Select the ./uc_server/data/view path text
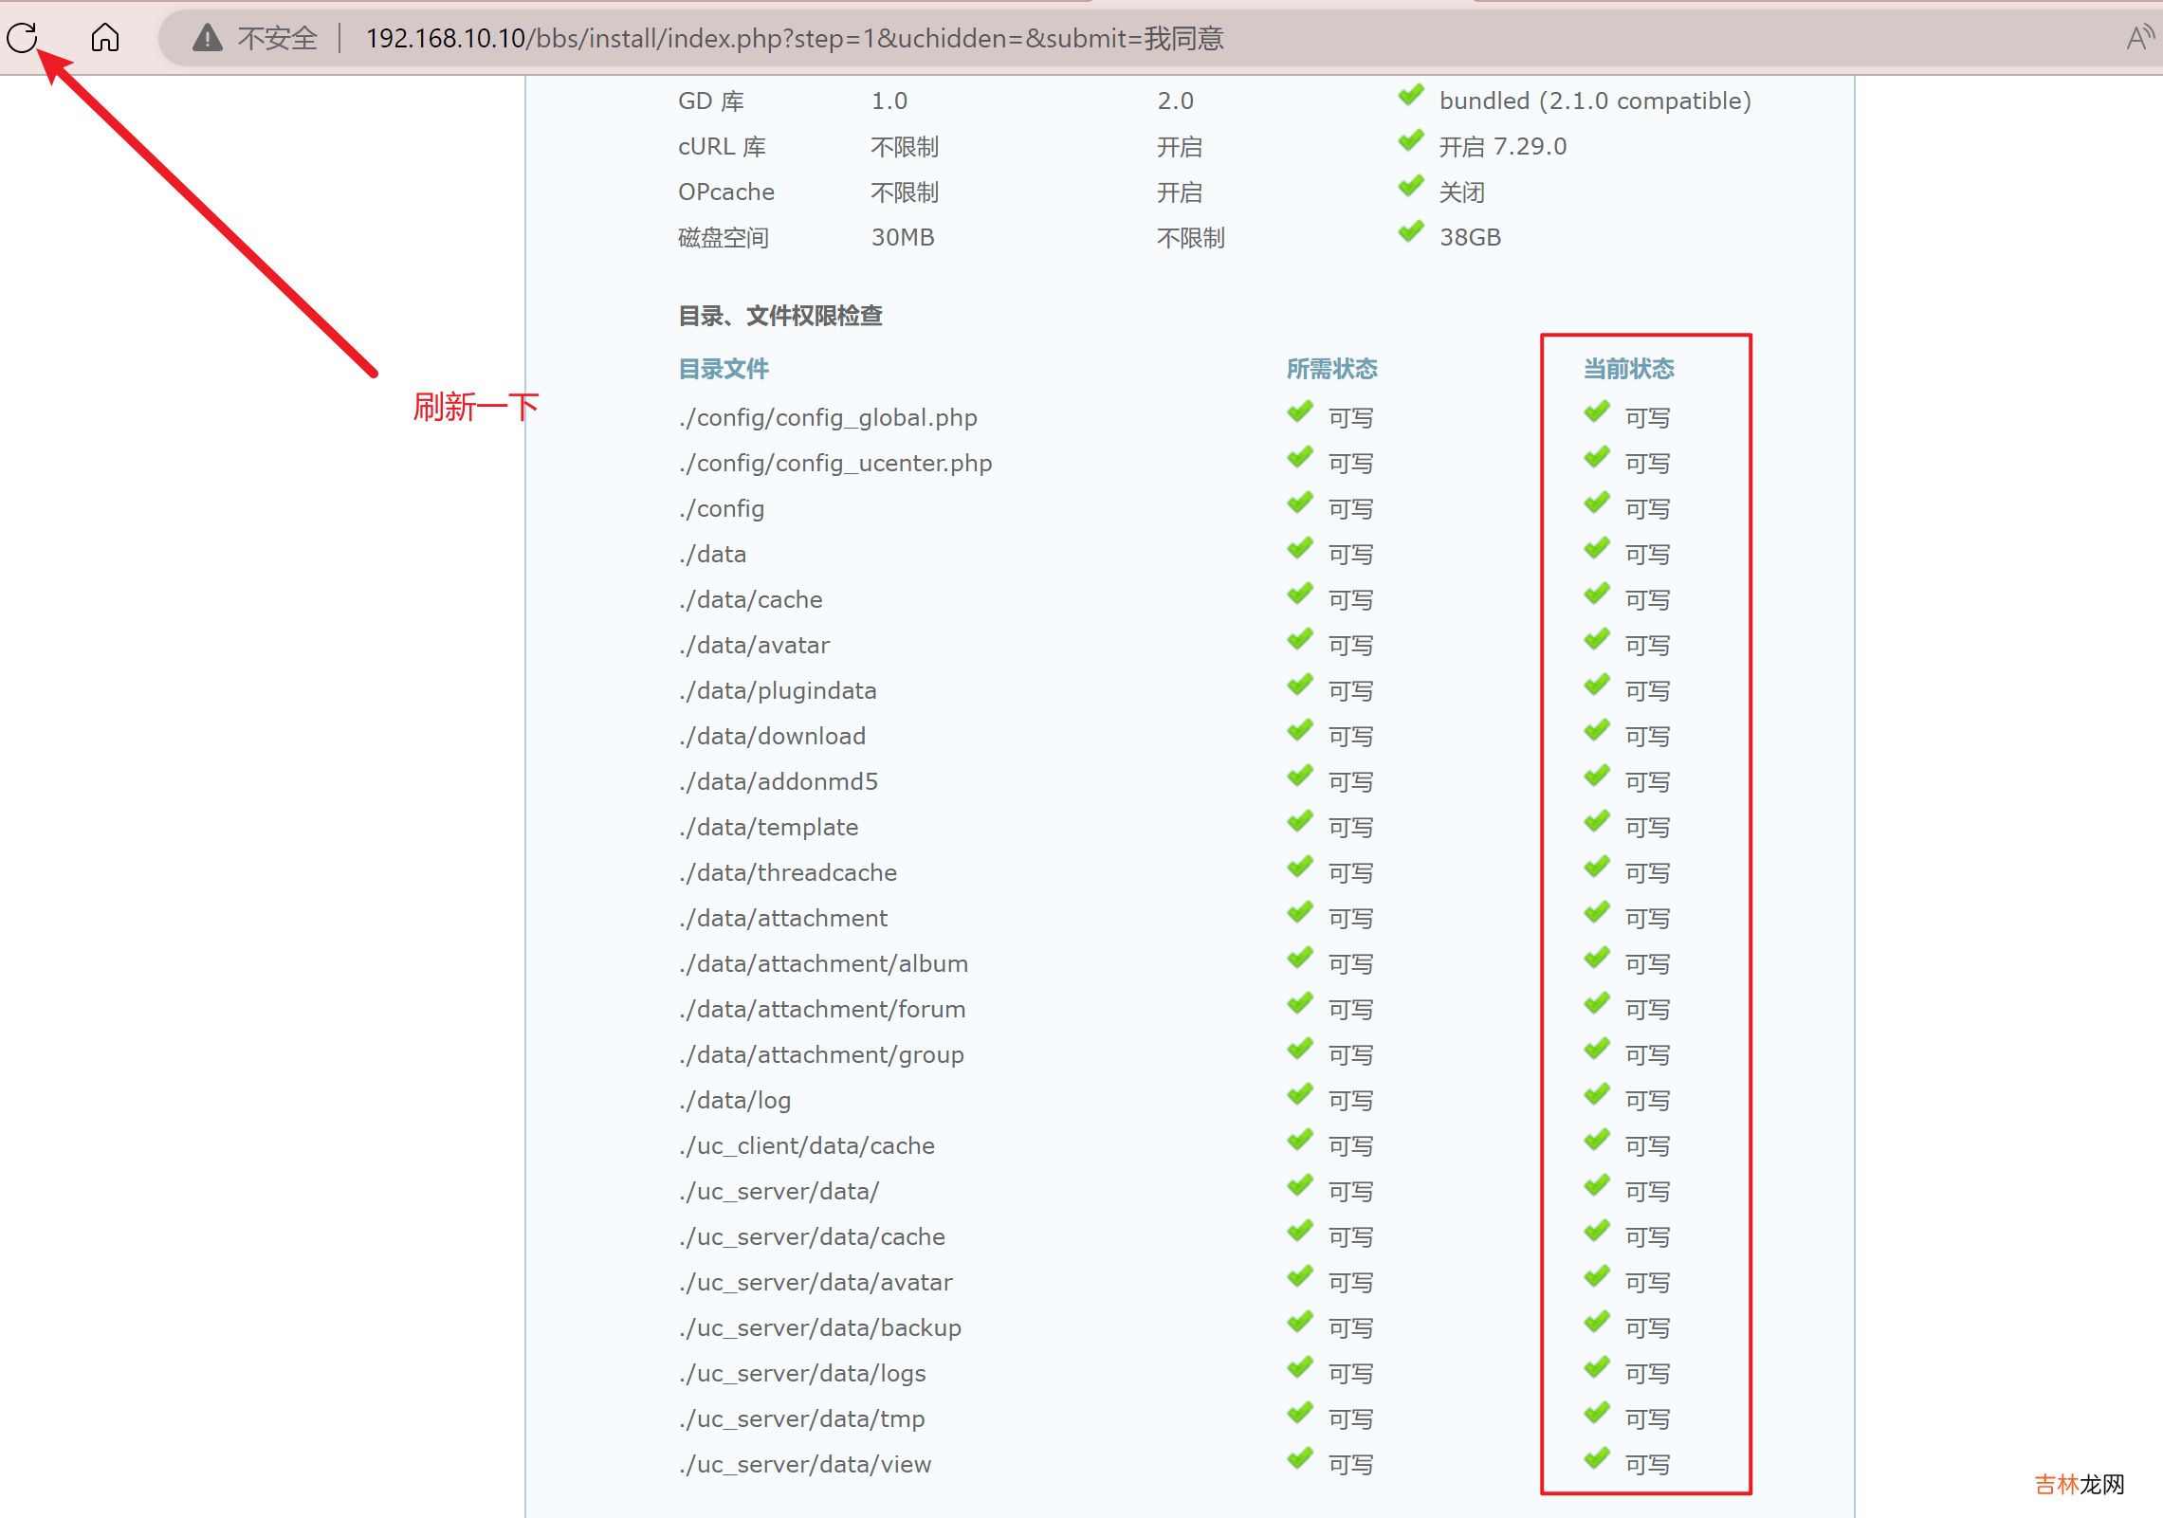2163x1518 pixels. pyautogui.click(x=805, y=1465)
